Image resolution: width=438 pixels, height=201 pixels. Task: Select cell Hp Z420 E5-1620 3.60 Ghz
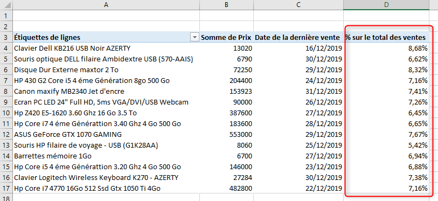click(106, 113)
